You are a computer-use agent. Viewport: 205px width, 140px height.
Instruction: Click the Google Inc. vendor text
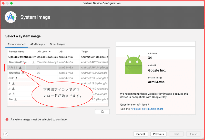point(157,71)
